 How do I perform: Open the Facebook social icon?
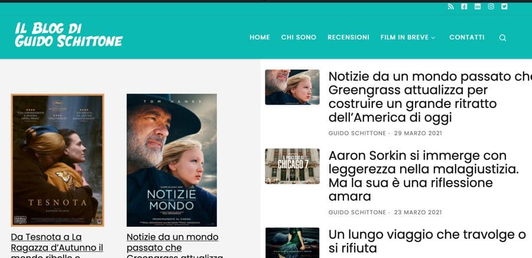pos(464,6)
